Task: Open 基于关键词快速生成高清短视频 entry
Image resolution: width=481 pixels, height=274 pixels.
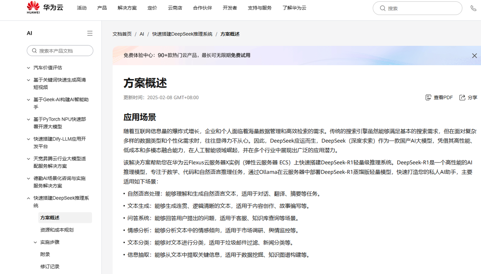Action: (x=60, y=83)
